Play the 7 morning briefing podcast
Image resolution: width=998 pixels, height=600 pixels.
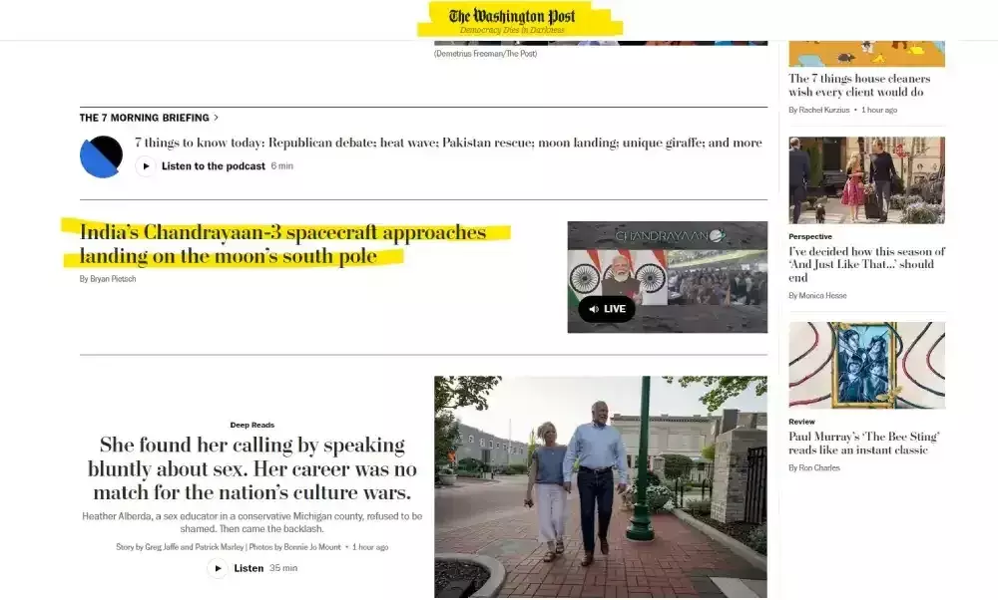click(146, 165)
